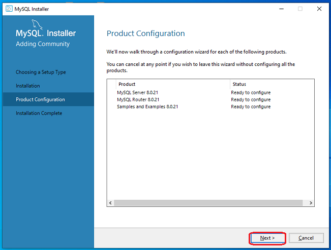Click the MySQL Installer title bar icon
The height and width of the screenshot is (250, 331).
point(8,9)
